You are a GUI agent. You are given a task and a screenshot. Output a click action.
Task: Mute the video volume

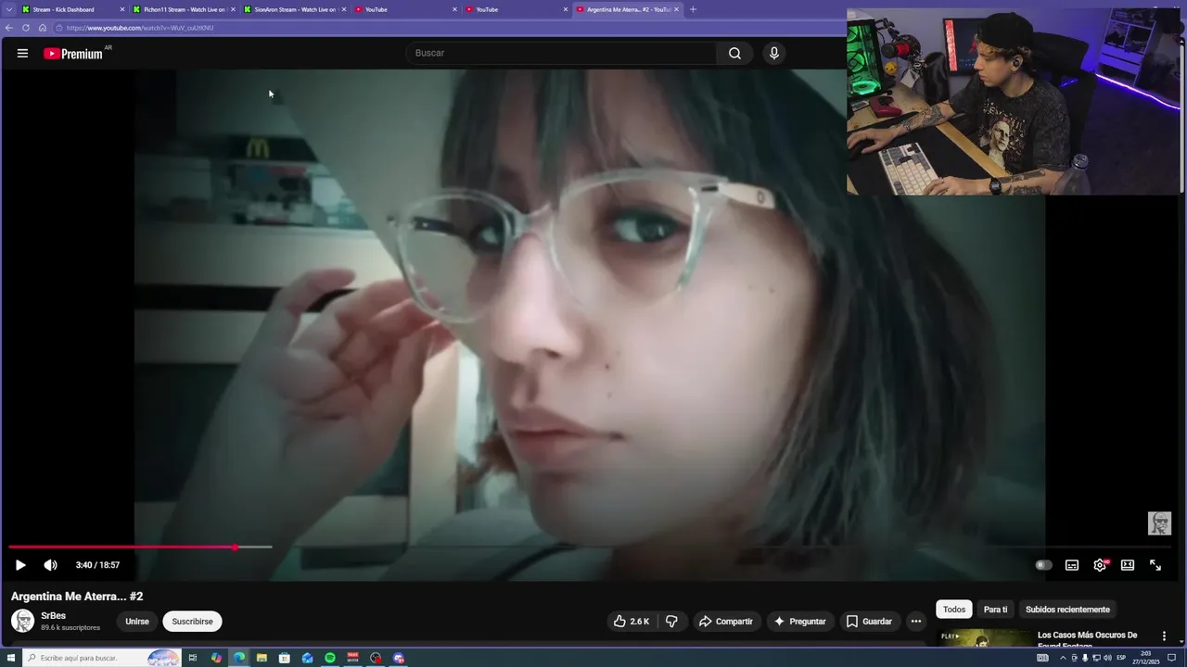point(50,565)
